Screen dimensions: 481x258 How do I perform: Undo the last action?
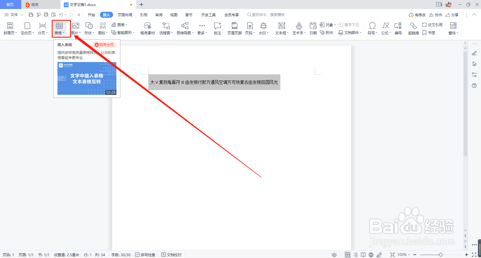61,15
